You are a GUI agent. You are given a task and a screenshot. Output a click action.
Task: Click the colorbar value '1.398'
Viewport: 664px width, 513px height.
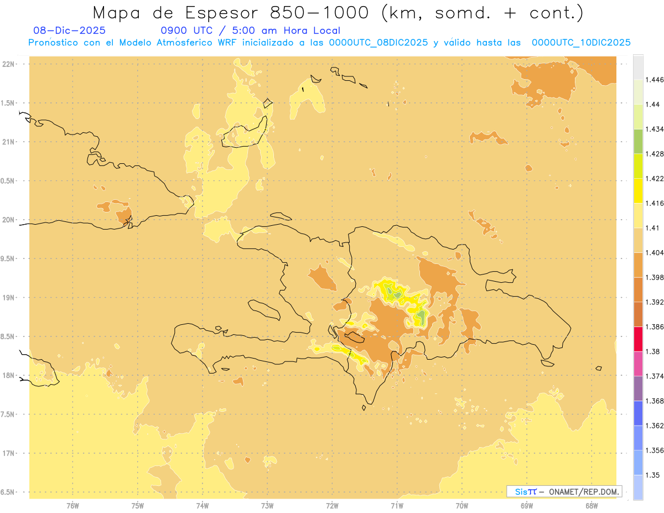654,277
